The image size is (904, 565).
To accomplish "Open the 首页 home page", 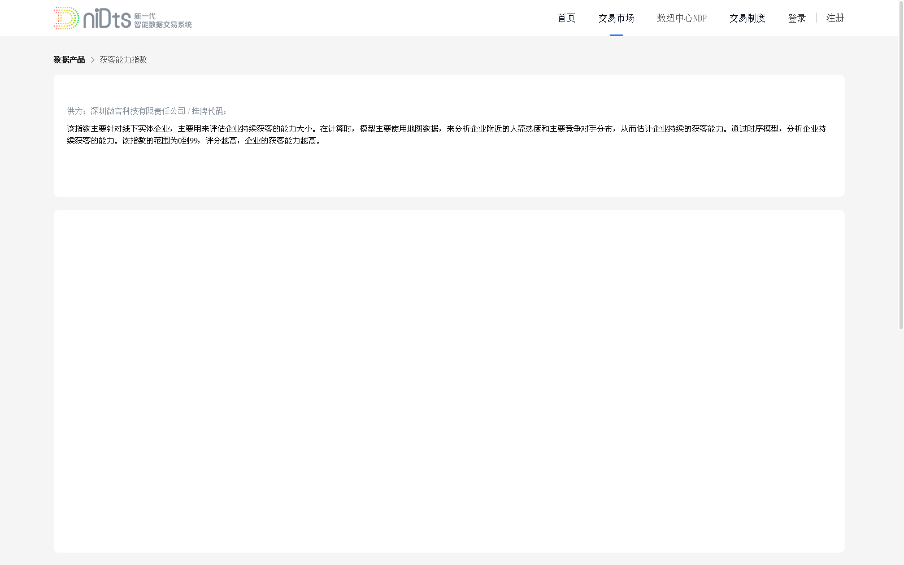I will click(566, 18).
